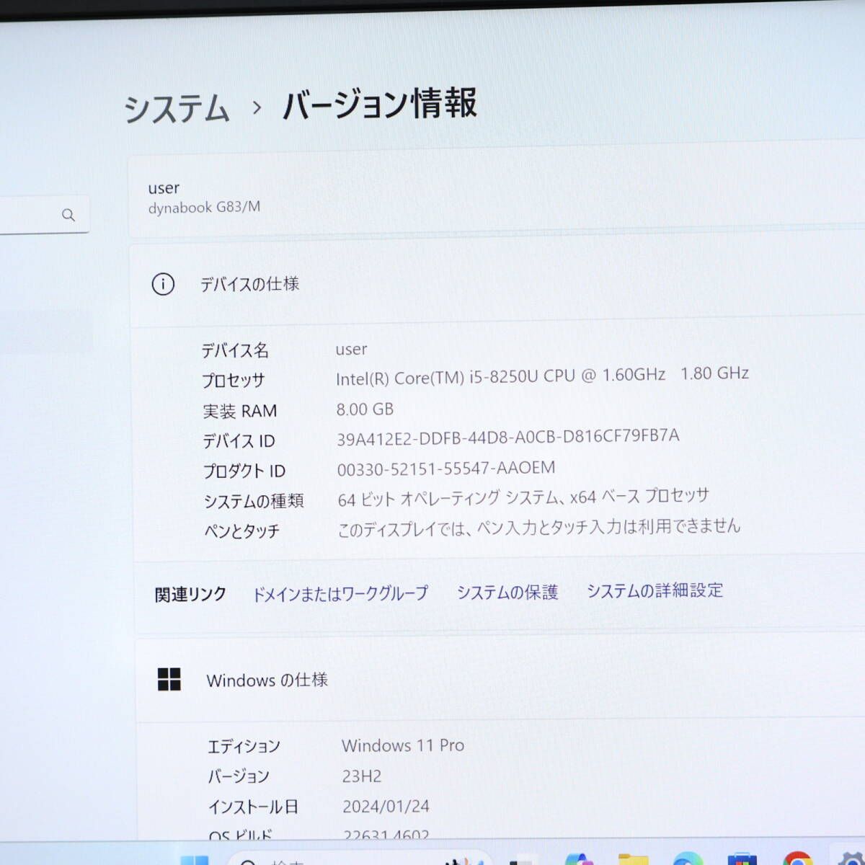Click the デバイス ID label
This screenshot has height=865, width=865.
(x=239, y=440)
